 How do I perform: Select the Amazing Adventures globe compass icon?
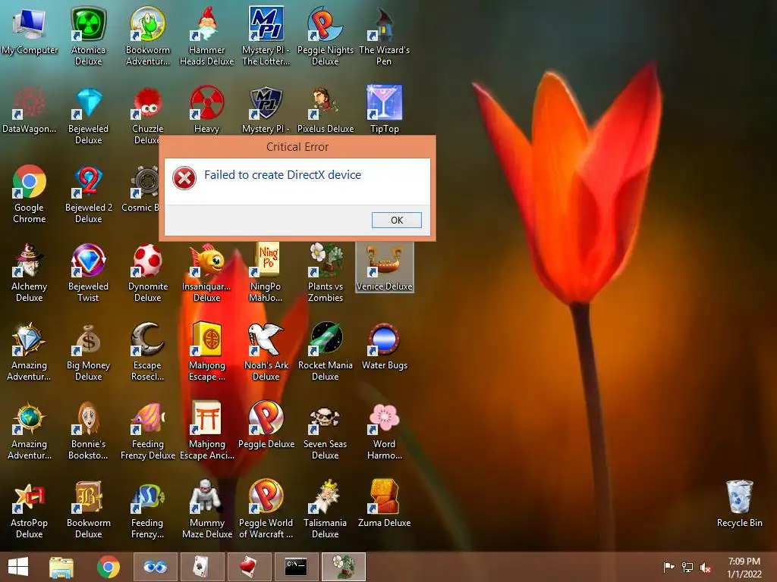(x=30, y=418)
